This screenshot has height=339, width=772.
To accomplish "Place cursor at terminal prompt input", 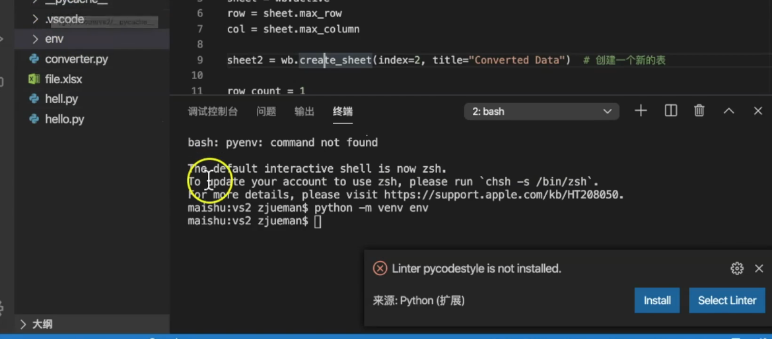I will coord(318,222).
